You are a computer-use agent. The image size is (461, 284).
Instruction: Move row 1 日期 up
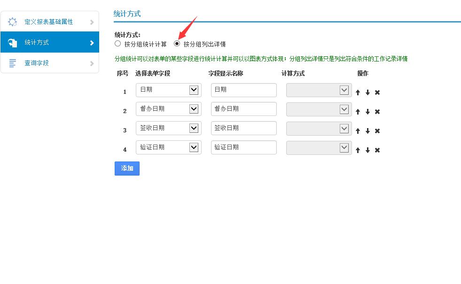[358, 92]
